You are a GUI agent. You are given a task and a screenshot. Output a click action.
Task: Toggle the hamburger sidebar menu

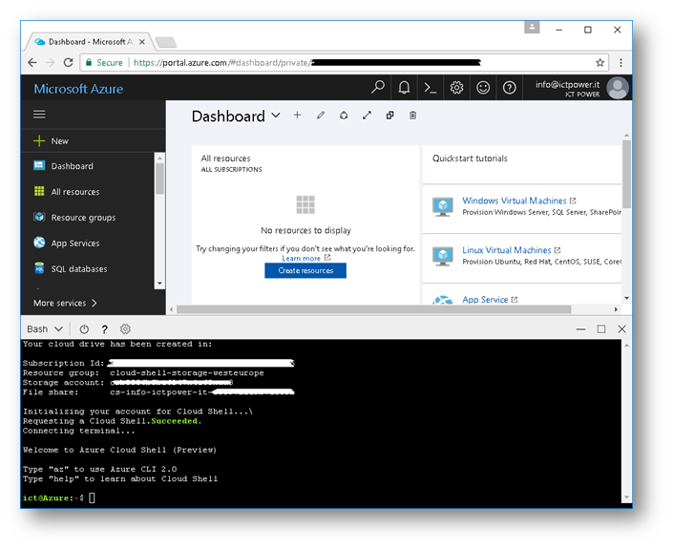pos(39,115)
